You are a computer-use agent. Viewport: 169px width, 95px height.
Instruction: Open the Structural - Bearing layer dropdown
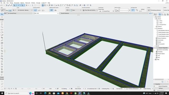[x=25, y=10]
